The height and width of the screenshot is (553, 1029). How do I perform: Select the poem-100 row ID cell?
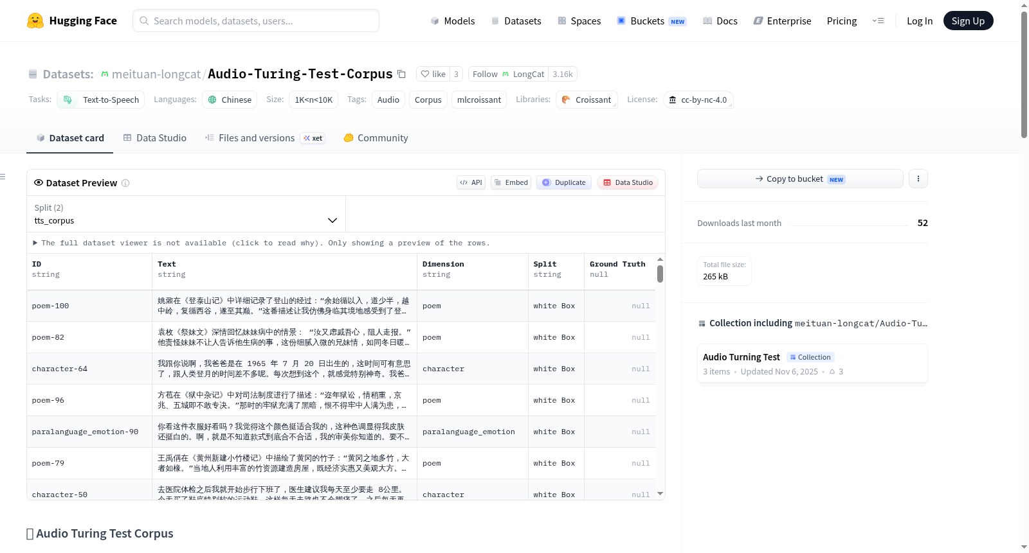pyautogui.click(x=89, y=306)
